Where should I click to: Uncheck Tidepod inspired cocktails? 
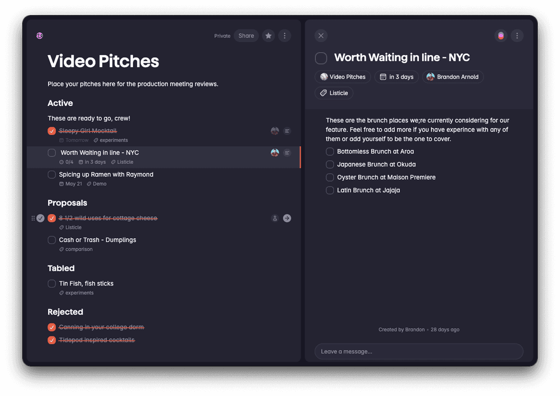click(51, 340)
